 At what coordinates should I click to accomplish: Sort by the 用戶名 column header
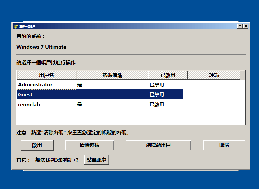tap(46, 75)
